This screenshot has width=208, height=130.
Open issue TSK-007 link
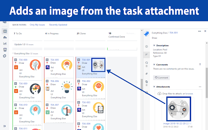tap(55, 105)
